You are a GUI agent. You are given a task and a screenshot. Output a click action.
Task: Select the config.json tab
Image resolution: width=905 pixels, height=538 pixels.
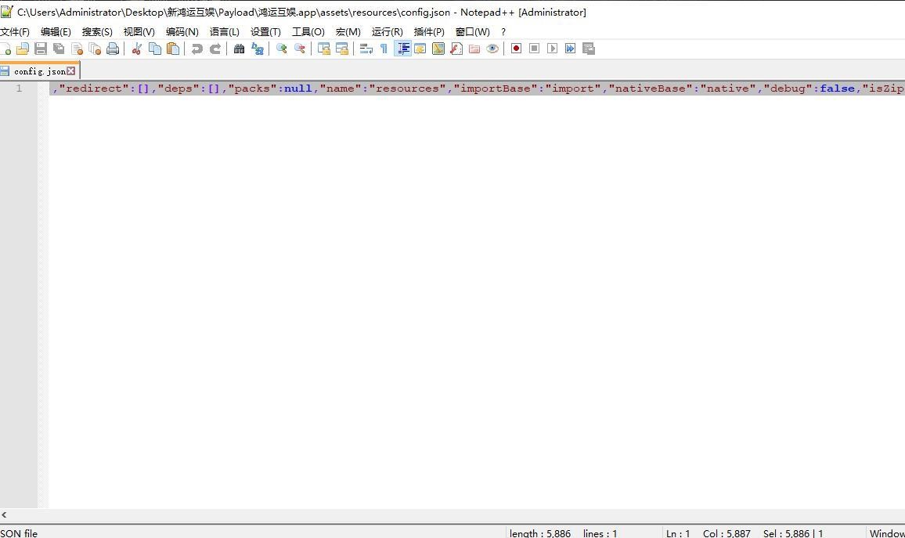38,71
